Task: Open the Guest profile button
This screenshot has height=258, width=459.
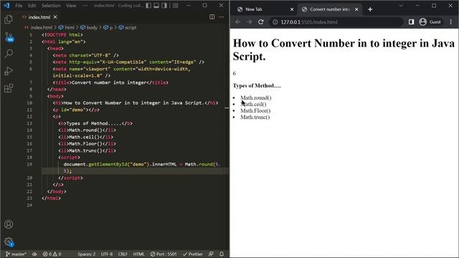Action: 430,22
